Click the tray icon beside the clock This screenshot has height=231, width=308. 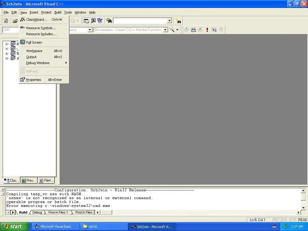click(285, 227)
